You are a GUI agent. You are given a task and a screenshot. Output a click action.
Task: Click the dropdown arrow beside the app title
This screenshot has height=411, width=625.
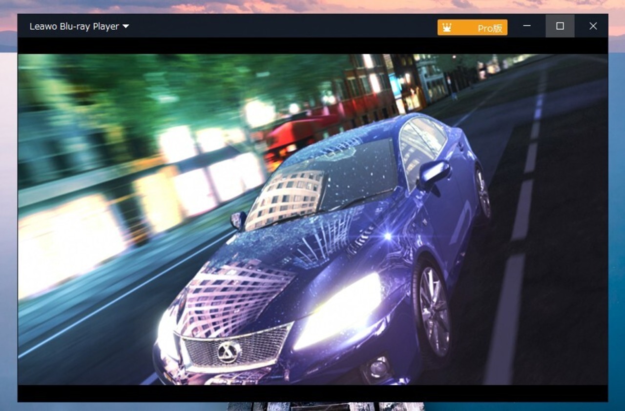126,26
